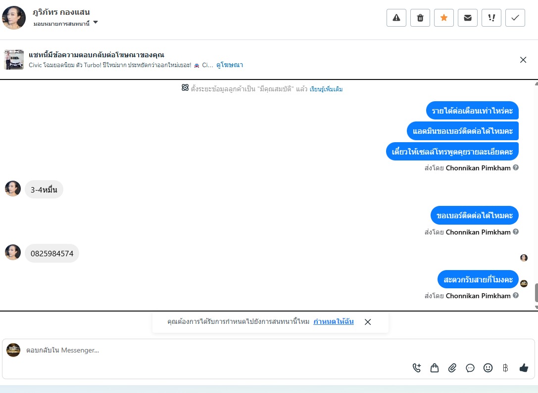Screen dimensions: 538x393
Task: Open the เรียนรู้เพิ่มเติม link
Action: coord(326,89)
